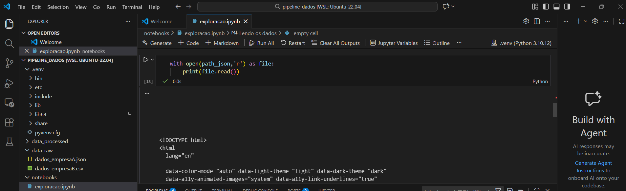Open the Testing flask view
The height and width of the screenshot is (191, 626).
point(9,142)
